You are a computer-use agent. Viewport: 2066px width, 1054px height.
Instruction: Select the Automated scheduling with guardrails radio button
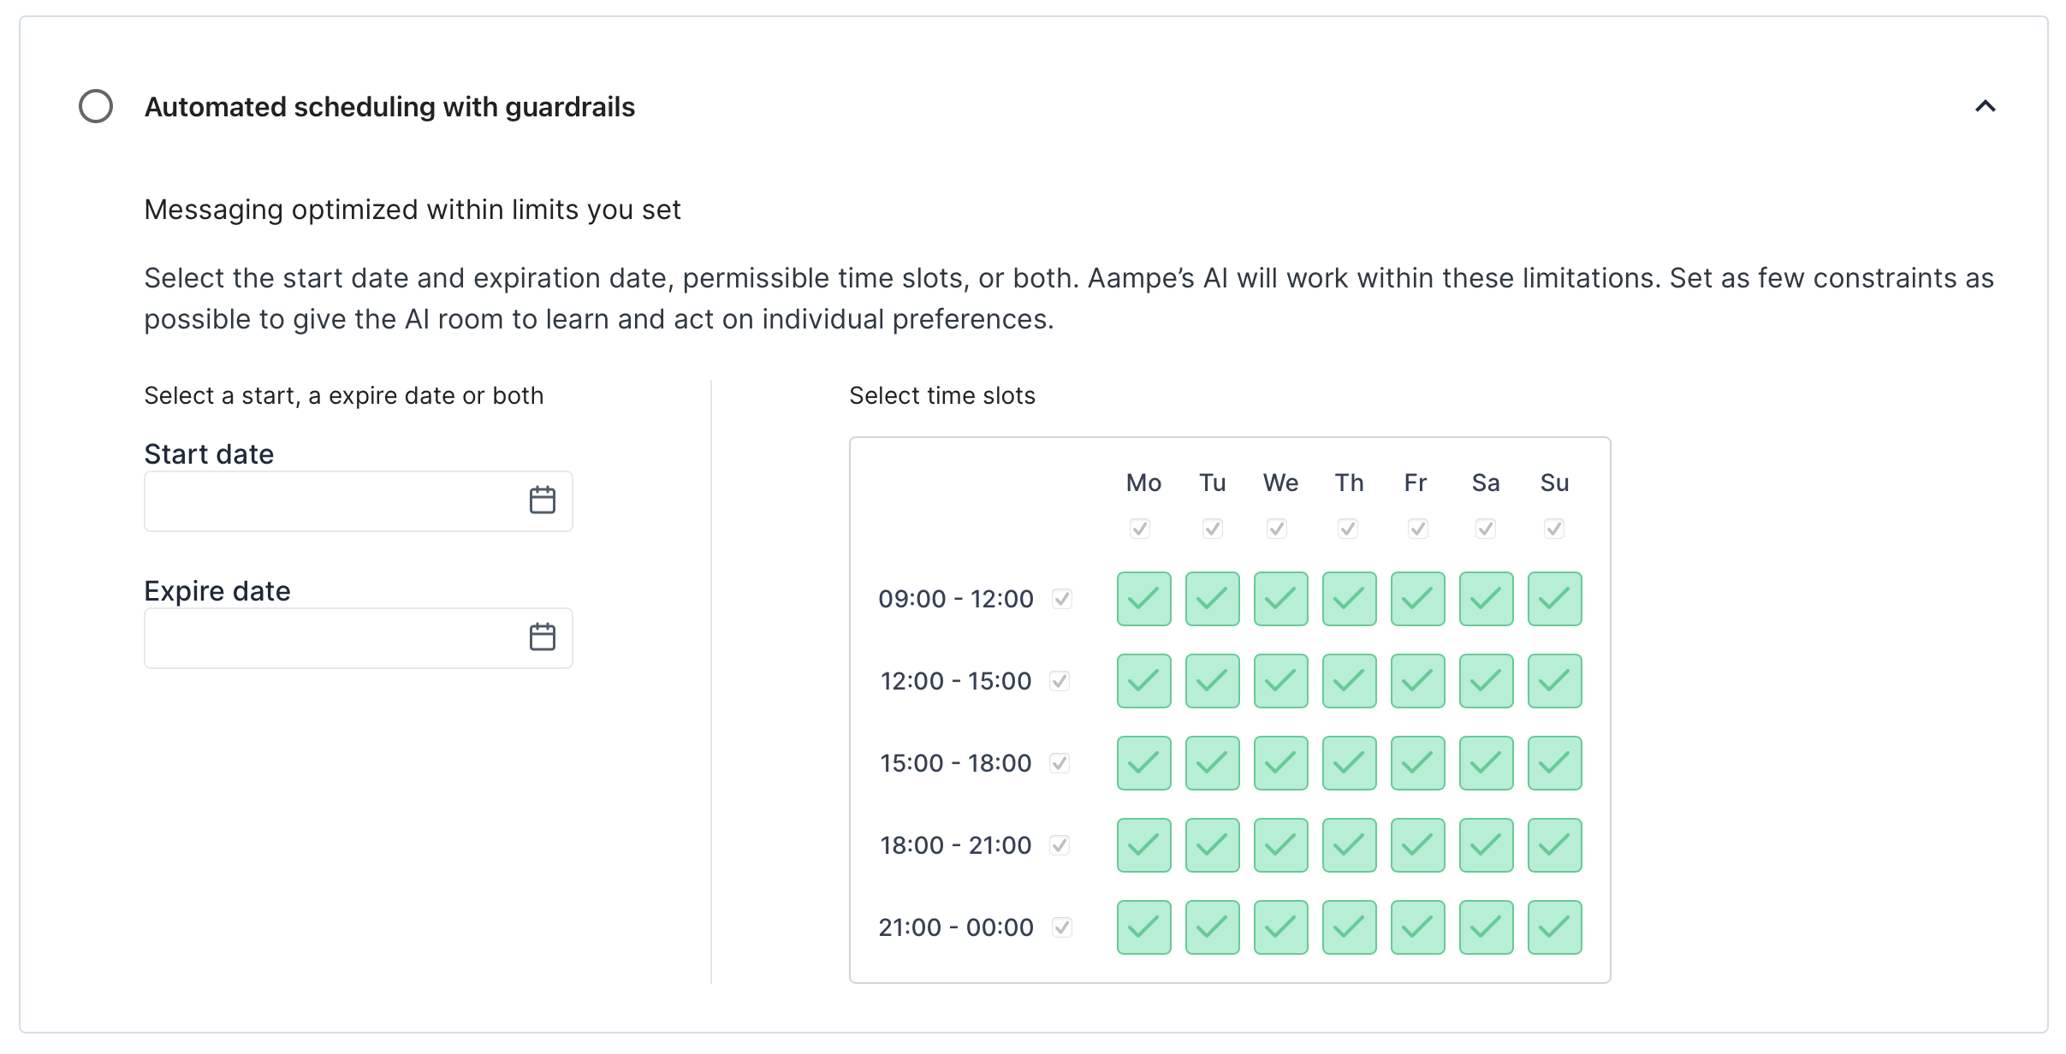click(96, 106)
